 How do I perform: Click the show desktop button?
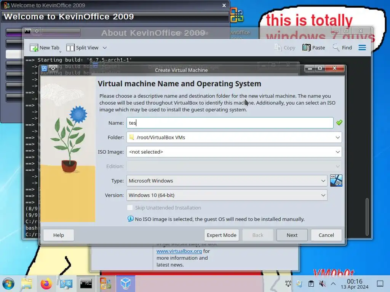[x=380, y=284]
